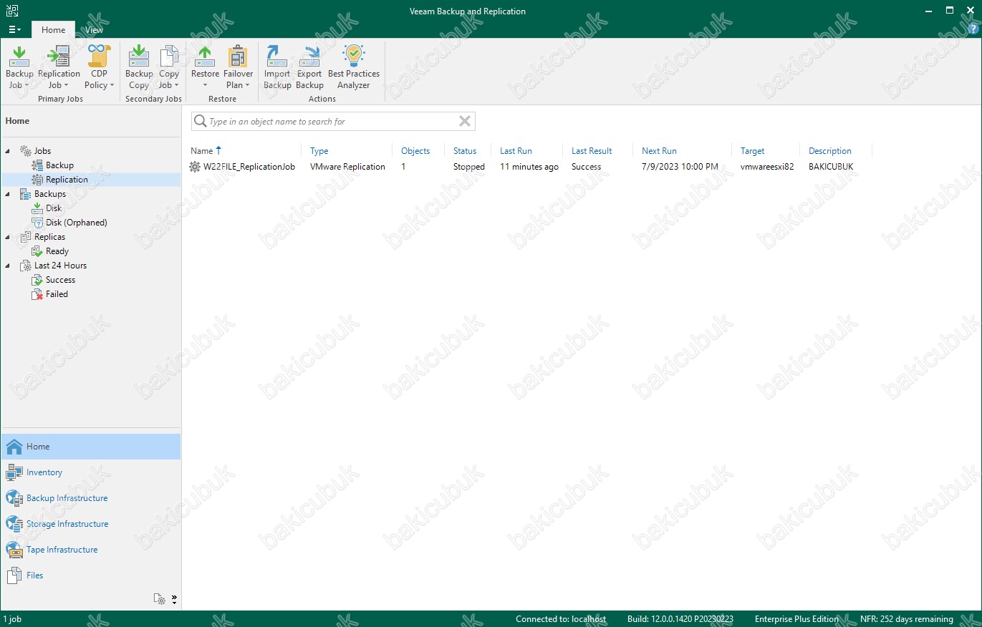Click the VMware Replication cell
This screenshot has width=982, height=627.
[347, 167]
